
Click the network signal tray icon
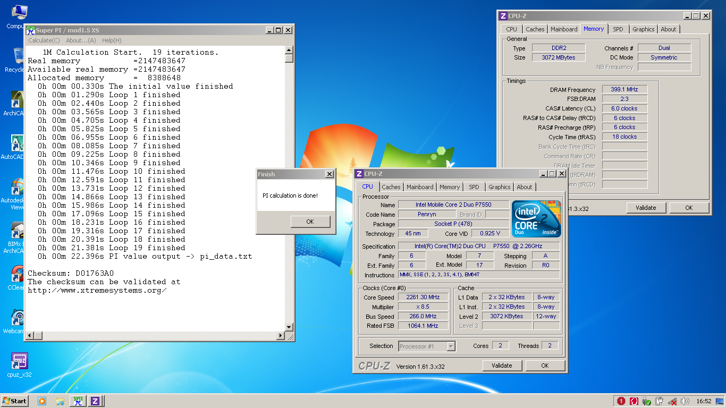point(672,401)
